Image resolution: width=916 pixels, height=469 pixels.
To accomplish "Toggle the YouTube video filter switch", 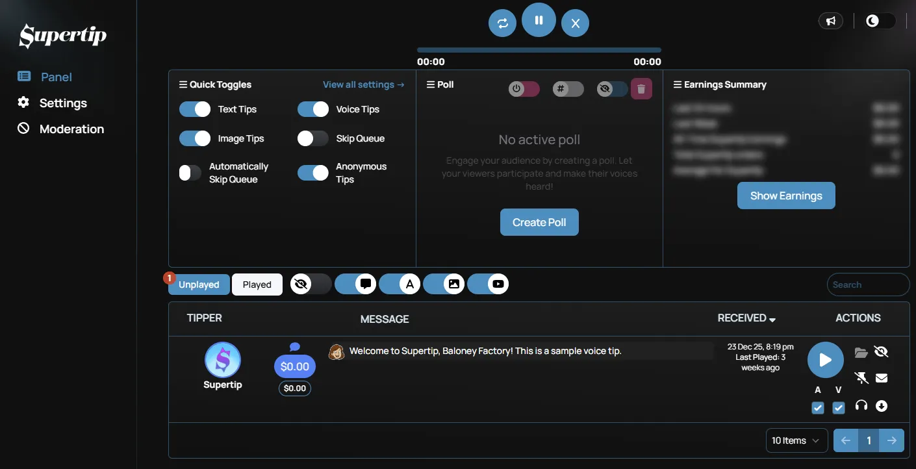I will [488, 284].
